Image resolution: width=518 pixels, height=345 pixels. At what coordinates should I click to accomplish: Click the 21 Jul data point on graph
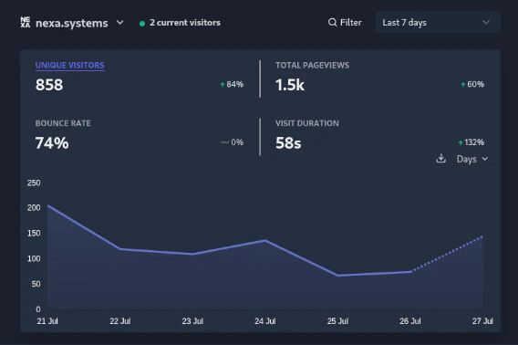(x=48, y=205)
